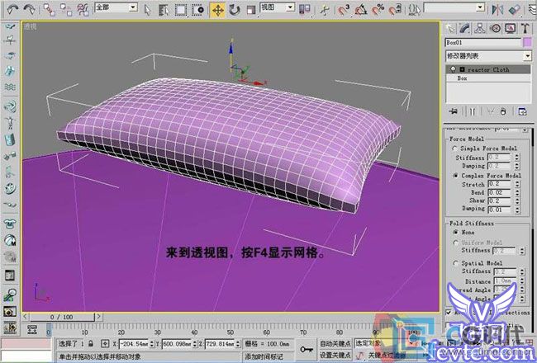The width and height of the screenshot is (537, 363).
Task: Toggle the 自动关键点 Auto Key button
Action: click(335, 343)
